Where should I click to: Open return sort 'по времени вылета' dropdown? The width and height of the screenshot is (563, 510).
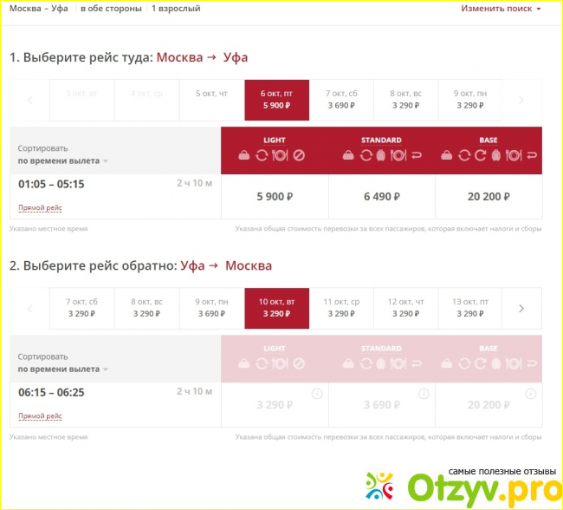point(63,369)
